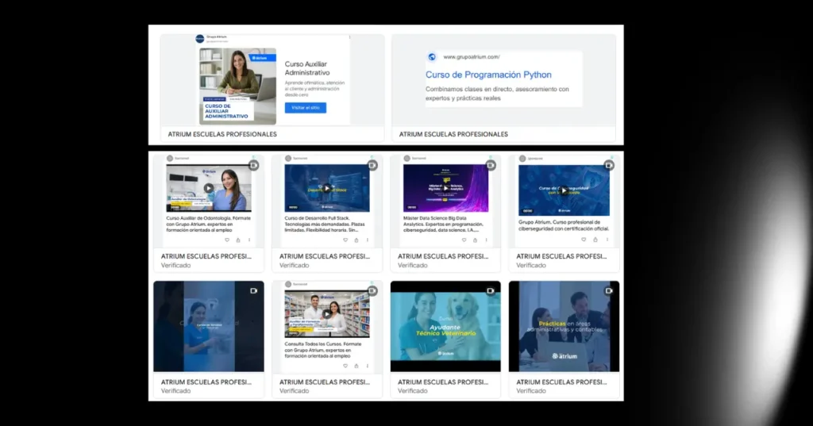The height and width of the screenshot is (426, 813).
Task: Click 'Verificado' under the Data Science ad
Action: [x=413, y=265]
